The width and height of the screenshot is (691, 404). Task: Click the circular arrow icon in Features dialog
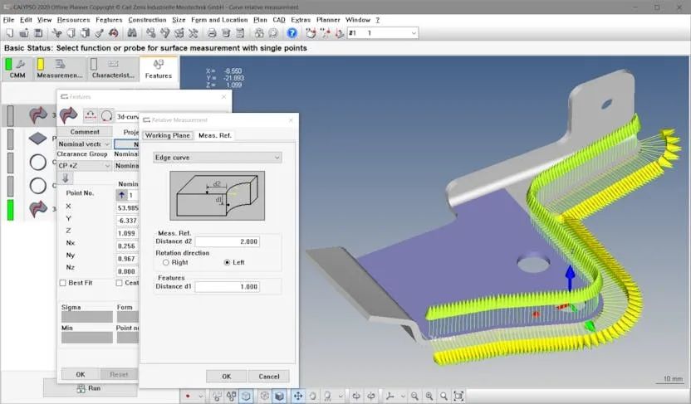(x=106, y=116)
